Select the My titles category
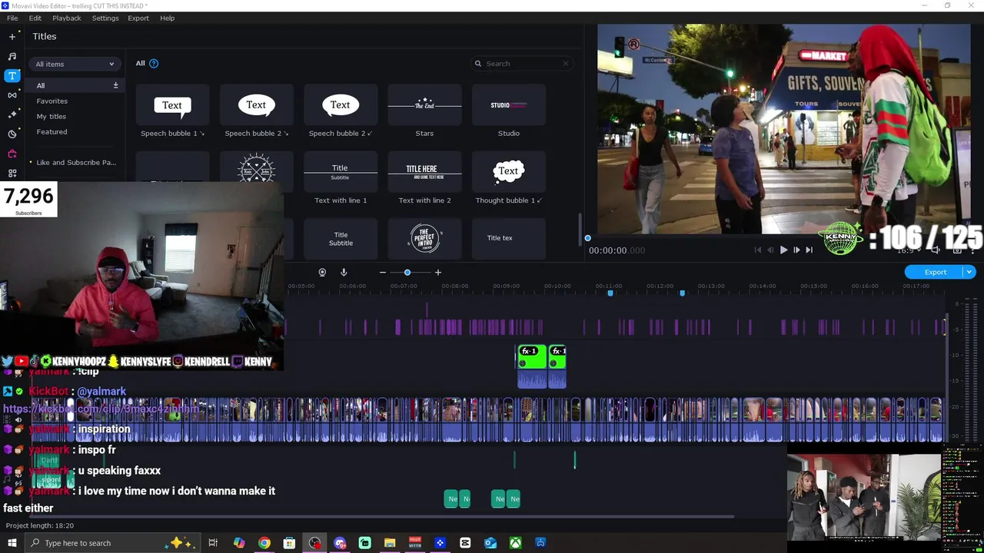 [52, 116]
